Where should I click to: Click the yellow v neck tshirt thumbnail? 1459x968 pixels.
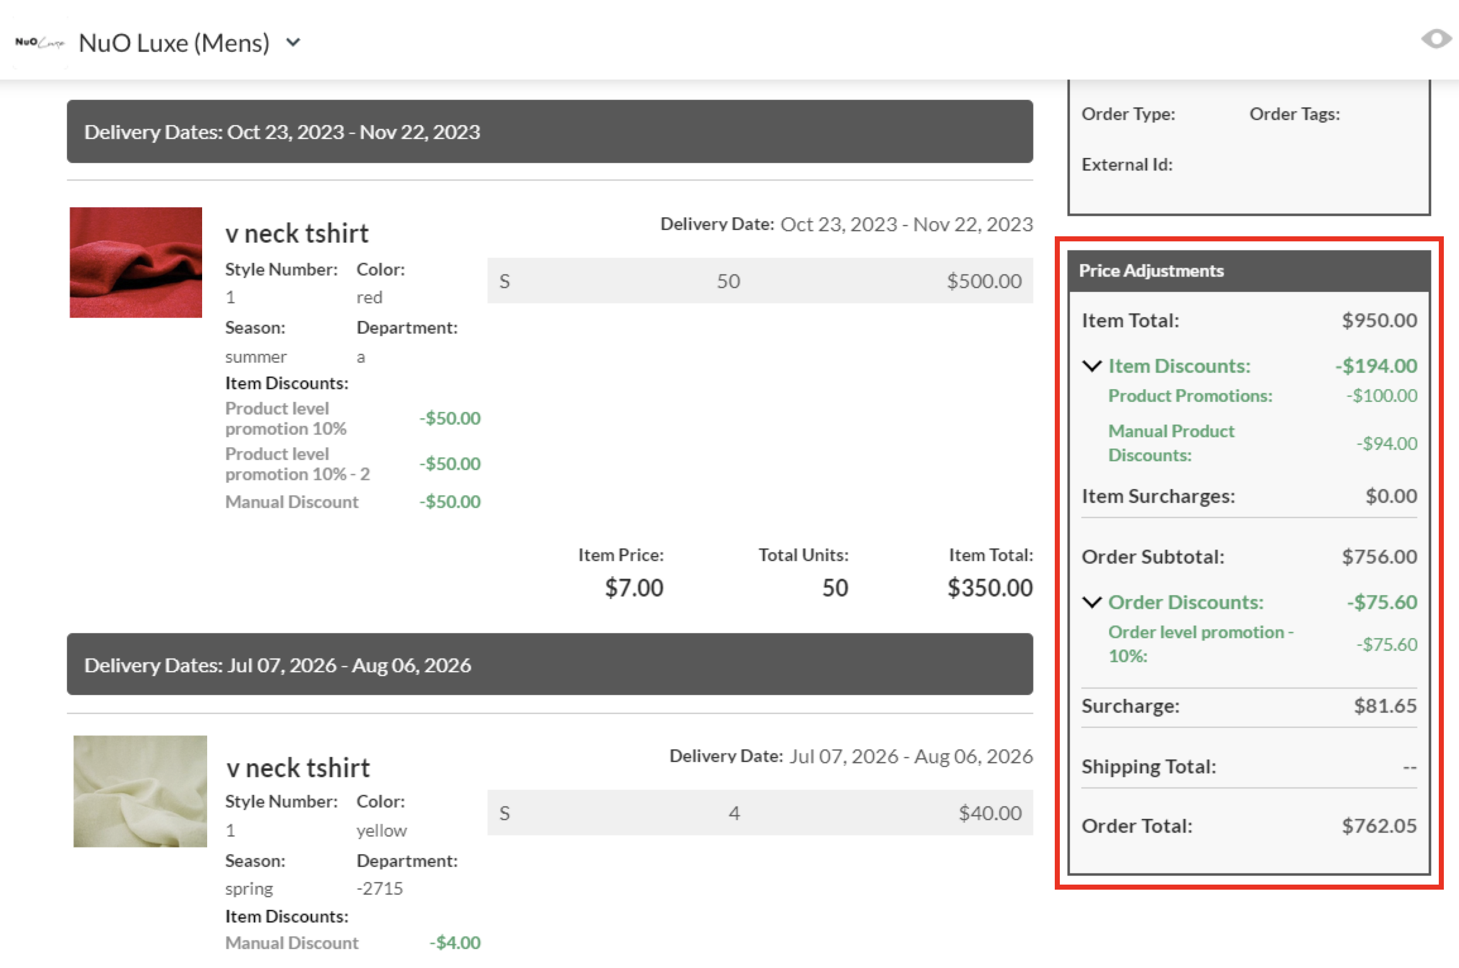tap(140, 791)
